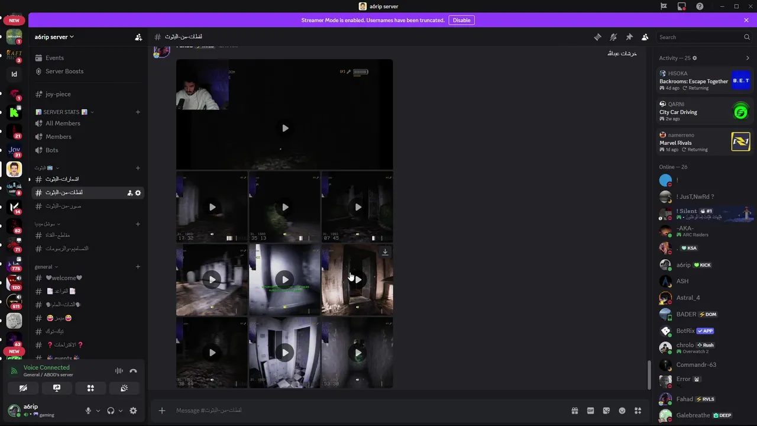
Task: Play the large top video
Action: 285,128
